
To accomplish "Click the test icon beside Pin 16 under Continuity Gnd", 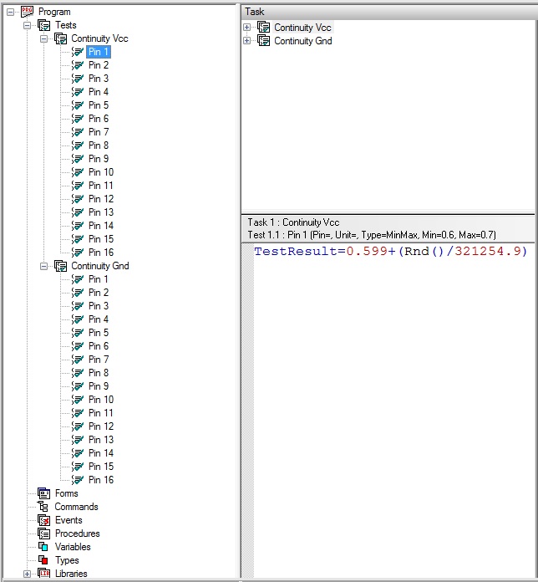I will [x=78, y=480].
